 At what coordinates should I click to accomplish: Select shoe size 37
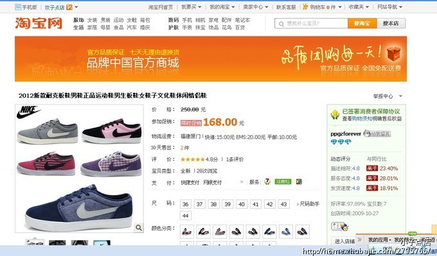tap(200, 204)
